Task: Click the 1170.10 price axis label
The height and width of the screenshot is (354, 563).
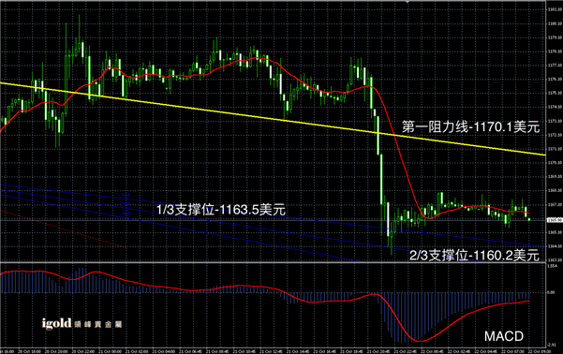Action: (x=555, y=163)
